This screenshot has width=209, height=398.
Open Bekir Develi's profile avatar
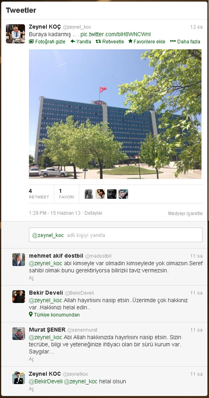click(19, 296)
